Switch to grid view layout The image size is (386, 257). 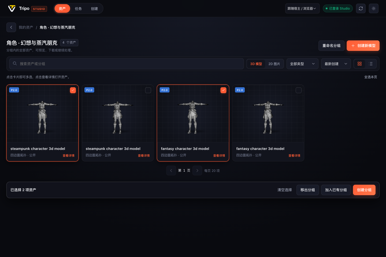click(x=359, y=64)
